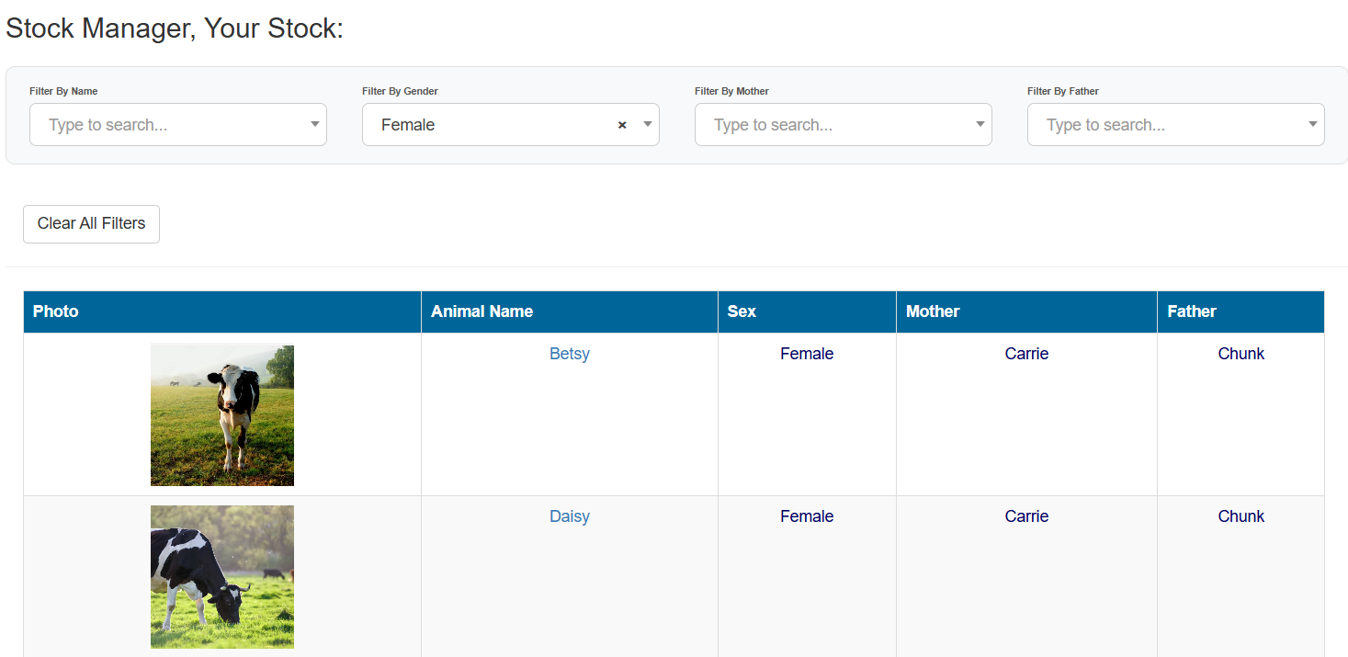
Task: Clear the Female gender filter with the x icon
Action: (x=622, y=125)
